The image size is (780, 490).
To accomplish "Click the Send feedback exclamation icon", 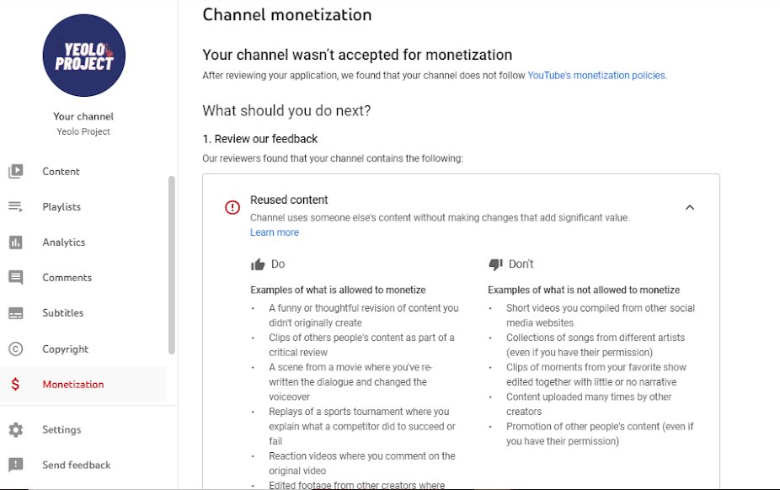I will (15, 465).
